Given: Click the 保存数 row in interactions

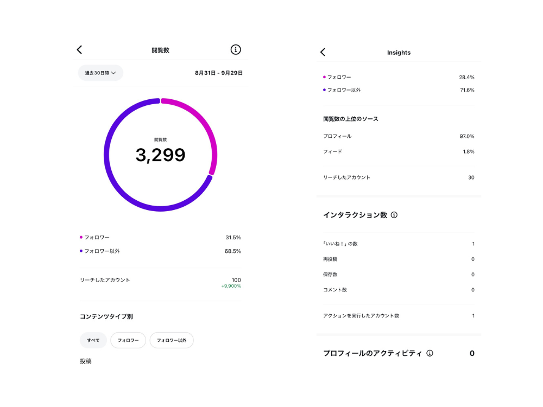Looking at the screenshot, I should (399, 275).
